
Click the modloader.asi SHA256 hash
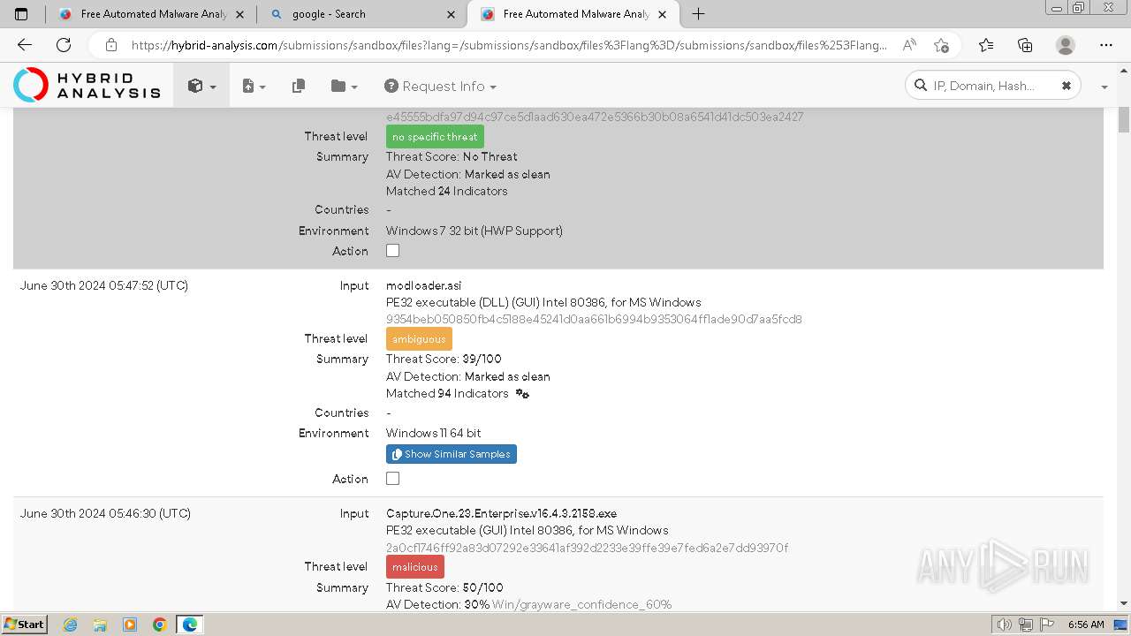click(594, 319)
